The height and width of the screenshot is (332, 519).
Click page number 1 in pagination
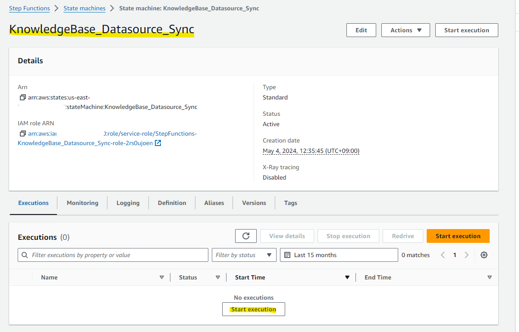[x=455, y=255]
